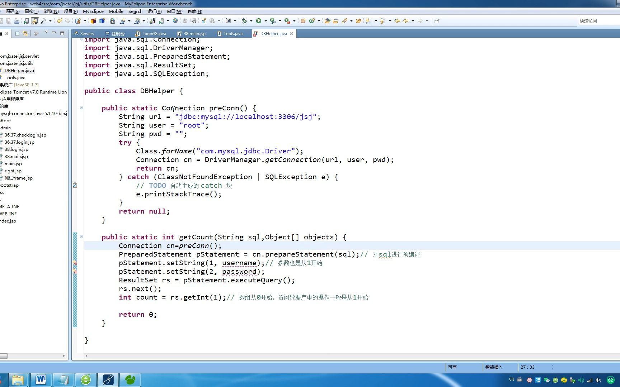Switch to the 38.main.jsp tab
Screen dimensions: 620x387
(192, 34)
